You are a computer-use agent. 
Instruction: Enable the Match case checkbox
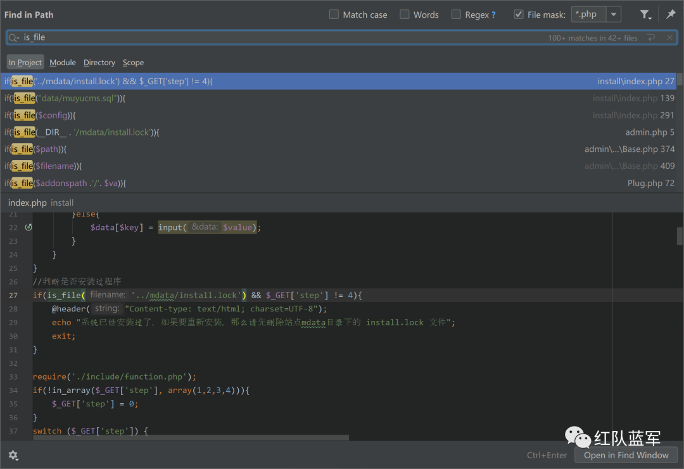(334, 15)
